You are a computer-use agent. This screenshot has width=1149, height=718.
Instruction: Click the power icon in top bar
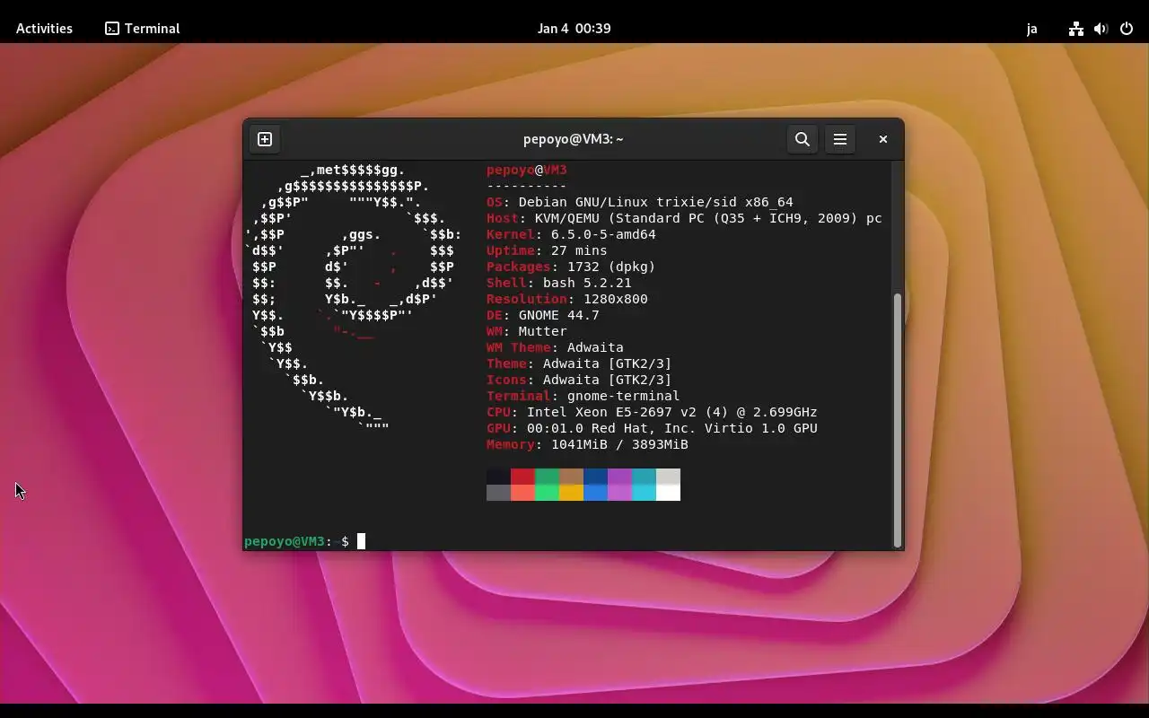[x=1127, y=28]
